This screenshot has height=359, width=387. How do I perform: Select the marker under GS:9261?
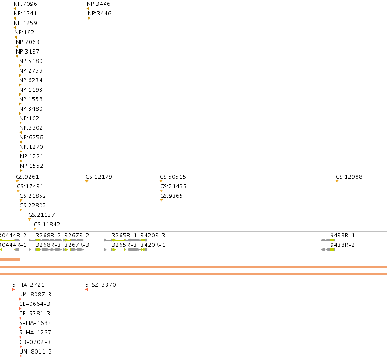(17, 182)
